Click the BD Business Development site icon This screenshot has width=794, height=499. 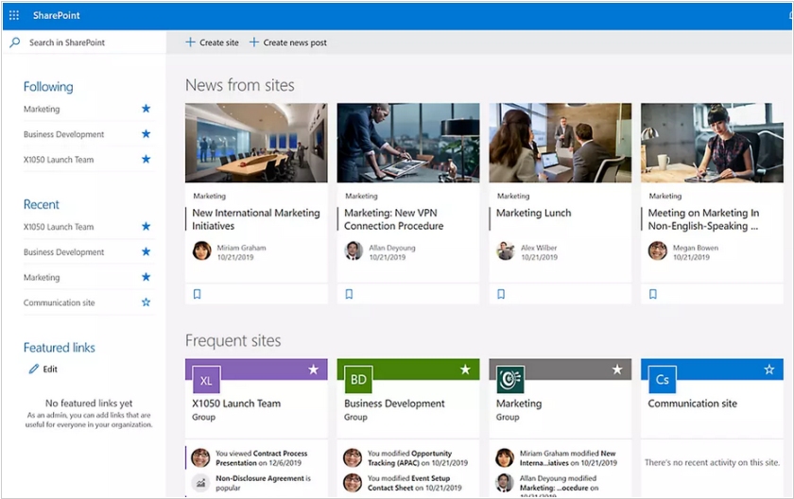point(358,379)
